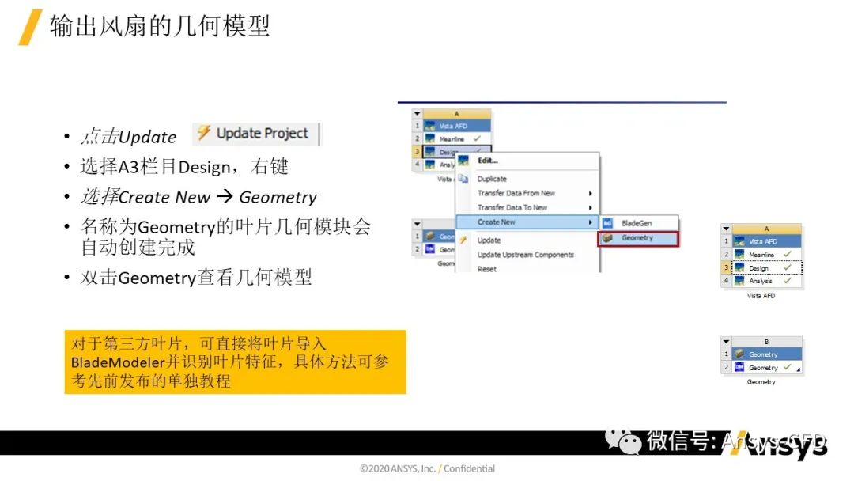Select Vista AFD title cell in result schematic

tap(766, 241)
